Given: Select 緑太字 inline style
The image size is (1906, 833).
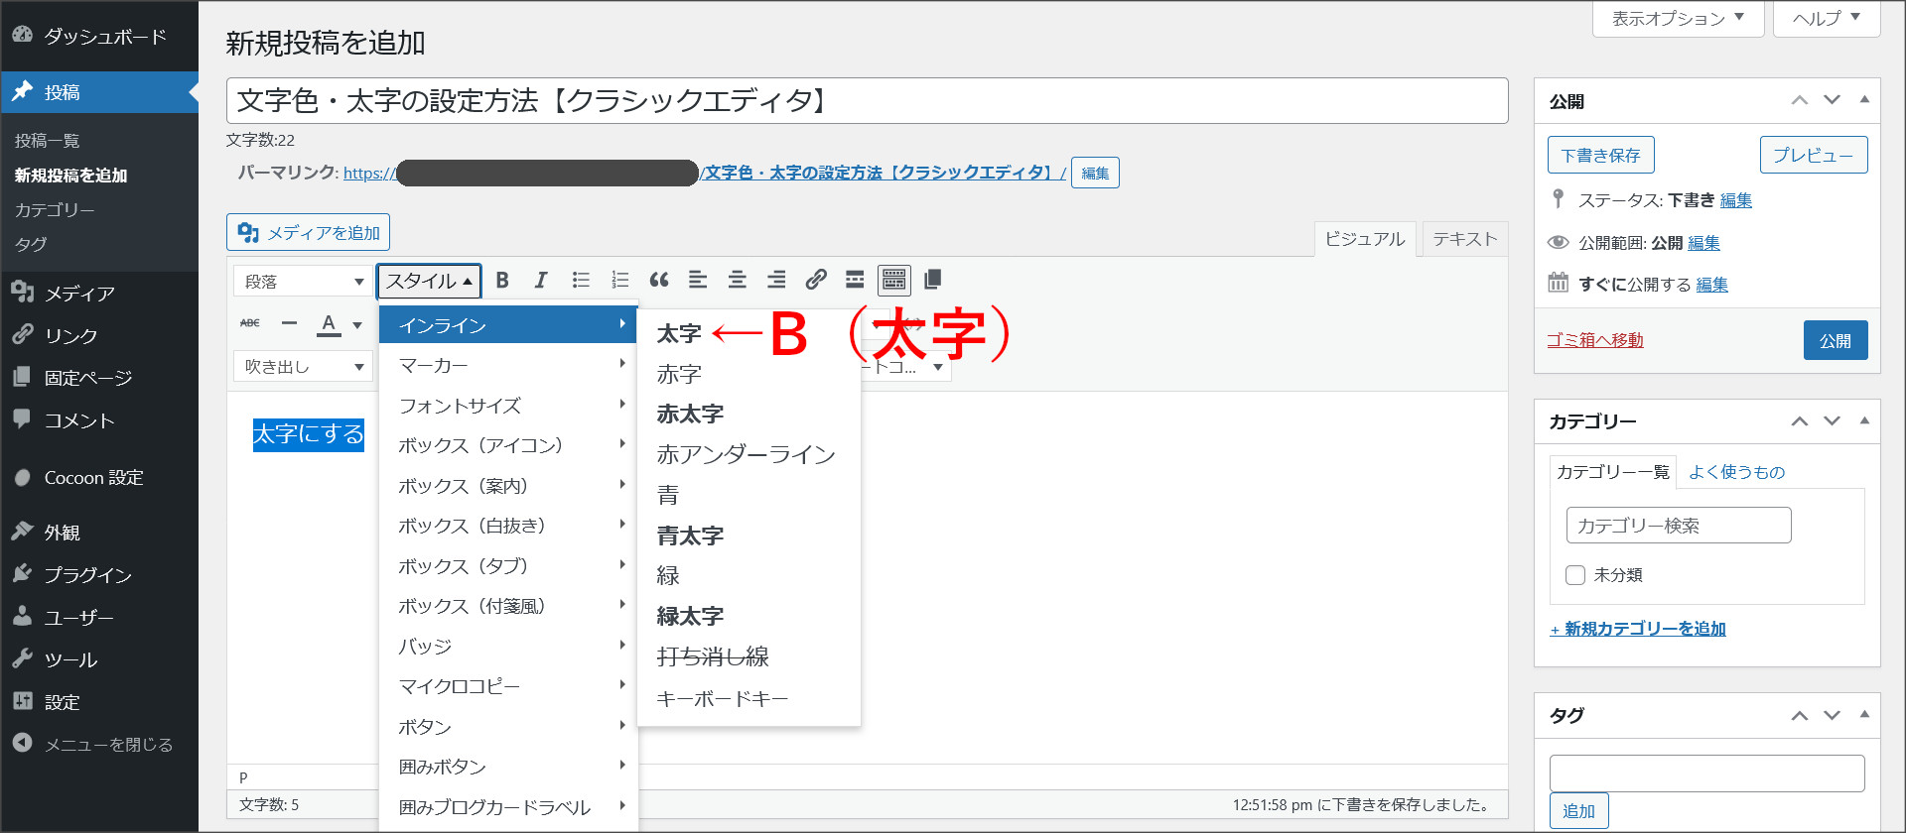Looking at the screenshot, I should [749, 616].
